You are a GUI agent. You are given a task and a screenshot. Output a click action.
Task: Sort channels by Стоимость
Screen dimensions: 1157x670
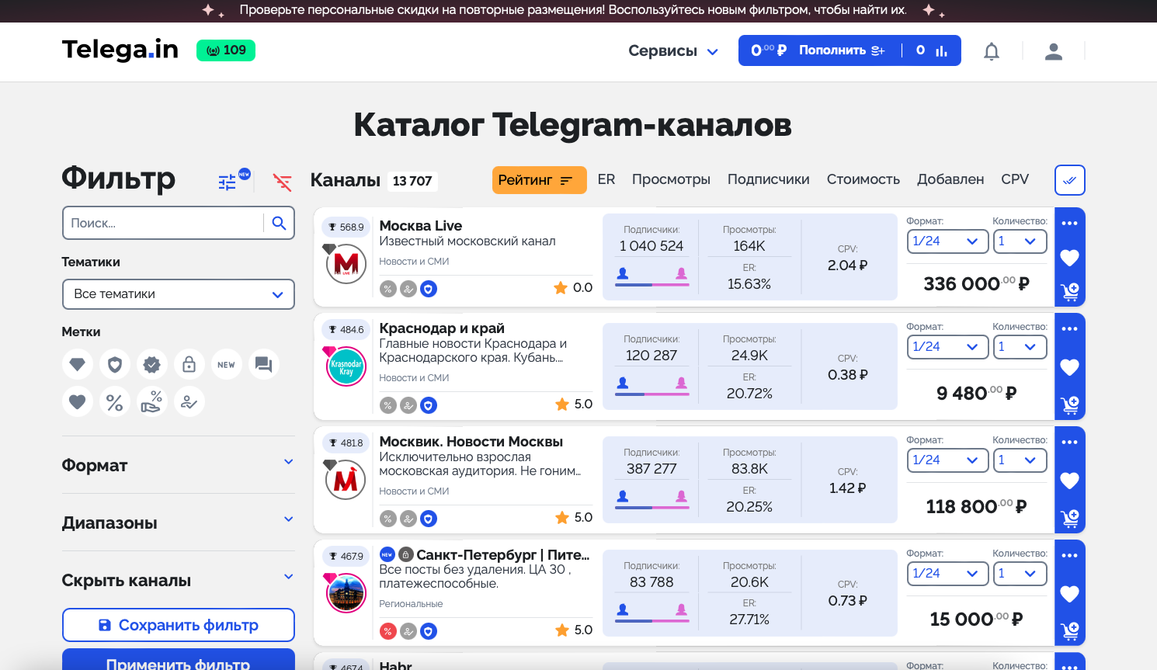(863, 179)
